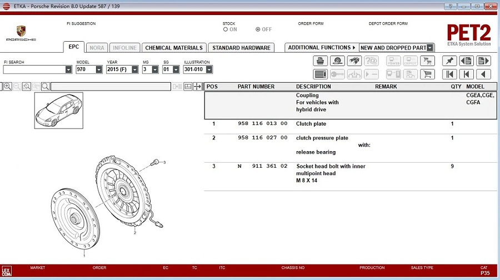Click the pushpin icon

tap(449, 61)
